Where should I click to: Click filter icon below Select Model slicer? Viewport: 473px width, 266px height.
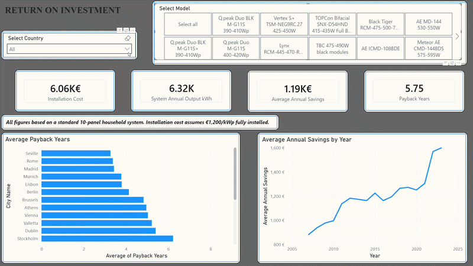[445, 63]
